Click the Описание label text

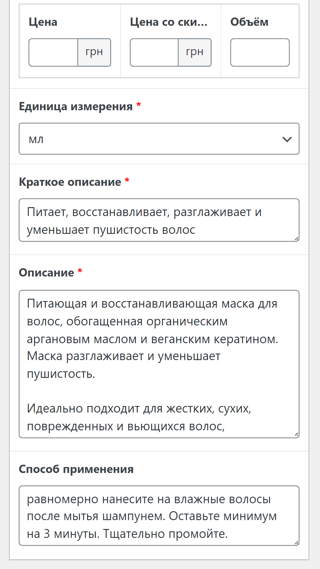tap(47, 273)
